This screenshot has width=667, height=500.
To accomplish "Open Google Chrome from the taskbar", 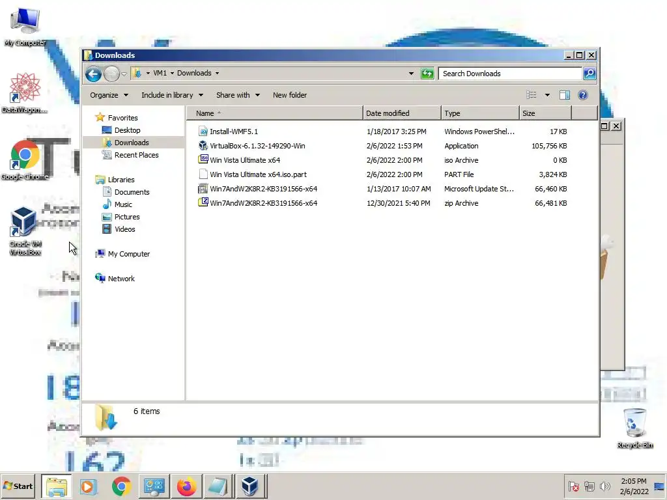I will pyautogui.click(x=121, y=486).
